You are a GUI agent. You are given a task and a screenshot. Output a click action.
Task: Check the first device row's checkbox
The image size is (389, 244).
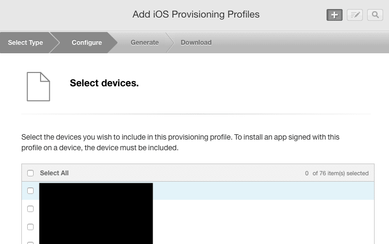point(30,191)
